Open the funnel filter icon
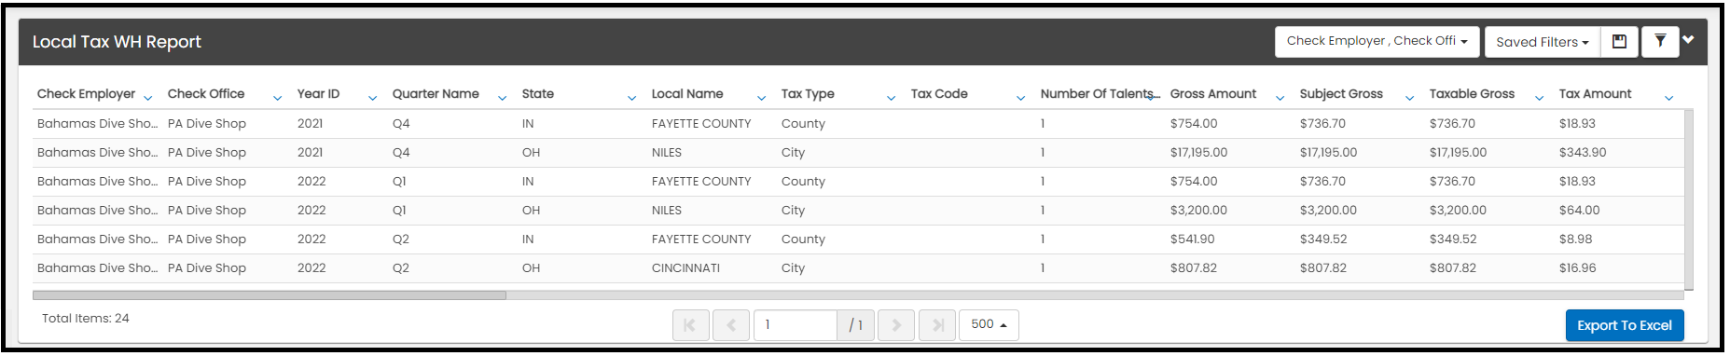The width and height of the screenshot is (1730, 356). [x=1660, y=41]
